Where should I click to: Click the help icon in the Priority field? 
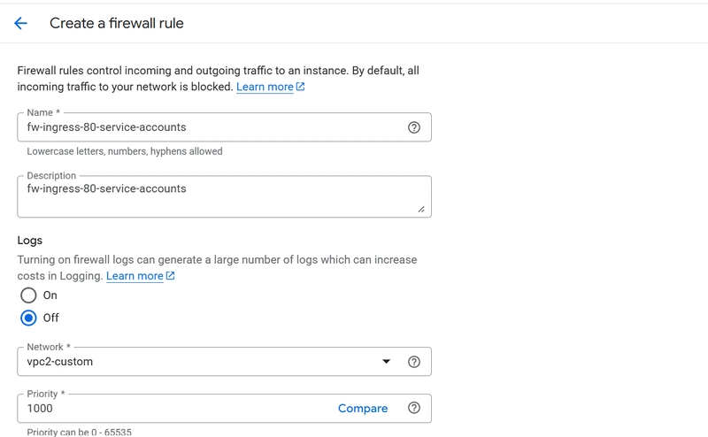[x=413, y=408]
